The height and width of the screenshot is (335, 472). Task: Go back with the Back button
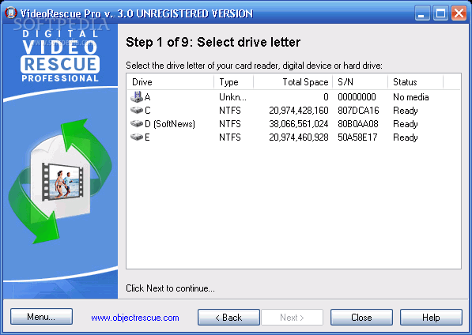click(x=228, y=318)
